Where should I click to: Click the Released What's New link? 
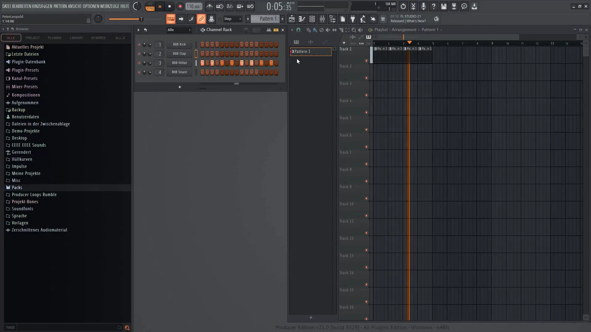[408, 21]
